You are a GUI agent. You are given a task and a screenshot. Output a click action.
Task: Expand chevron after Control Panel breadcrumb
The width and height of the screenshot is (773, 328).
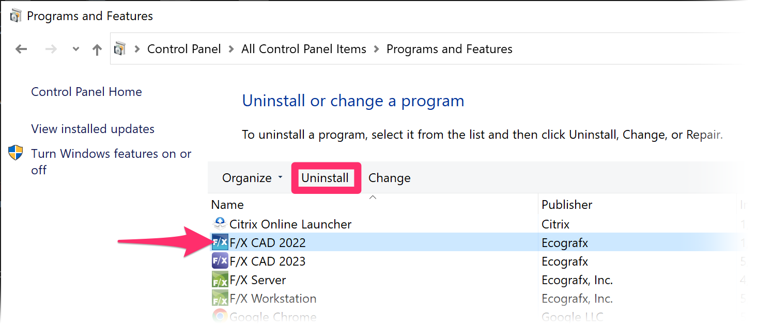click(231, 50)
